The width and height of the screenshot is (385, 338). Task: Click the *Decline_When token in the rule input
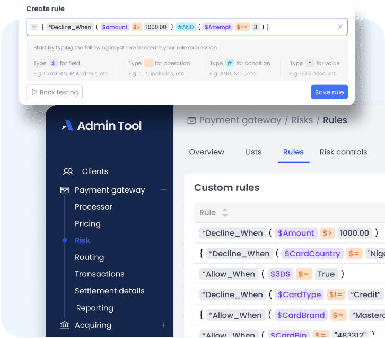(x=69, y=27)
